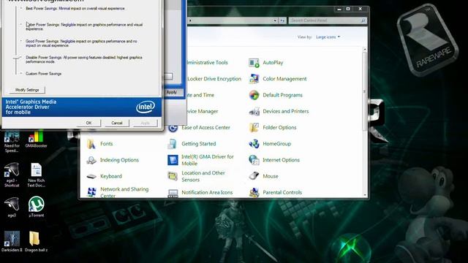The width and height of the screenshot is (468, 263).
Task: Move the power savings slider handle
Action: tap(16, 58)
